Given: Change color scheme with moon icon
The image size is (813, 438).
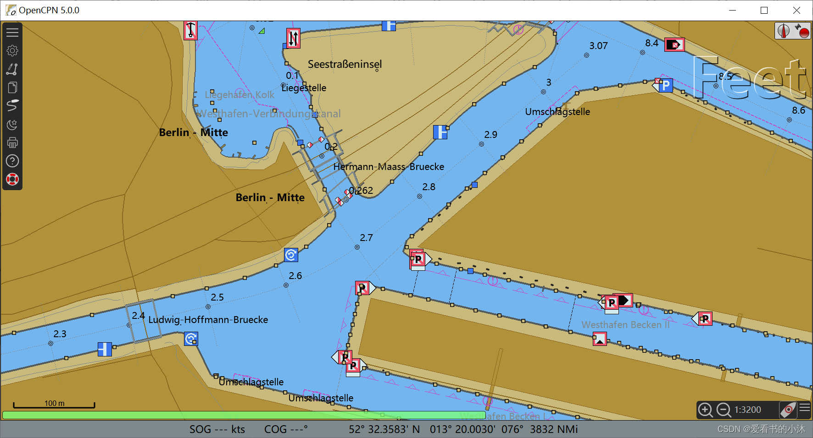Looking at the screenshot, I should [x=12, y=124].
